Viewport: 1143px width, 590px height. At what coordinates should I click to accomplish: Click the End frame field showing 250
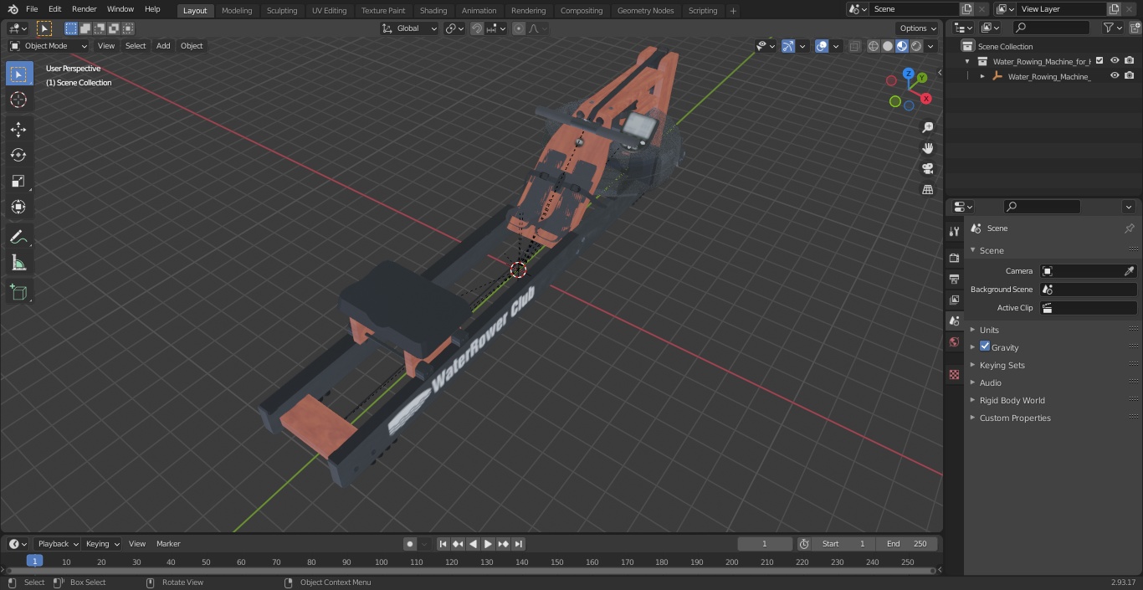click(907, 544)
